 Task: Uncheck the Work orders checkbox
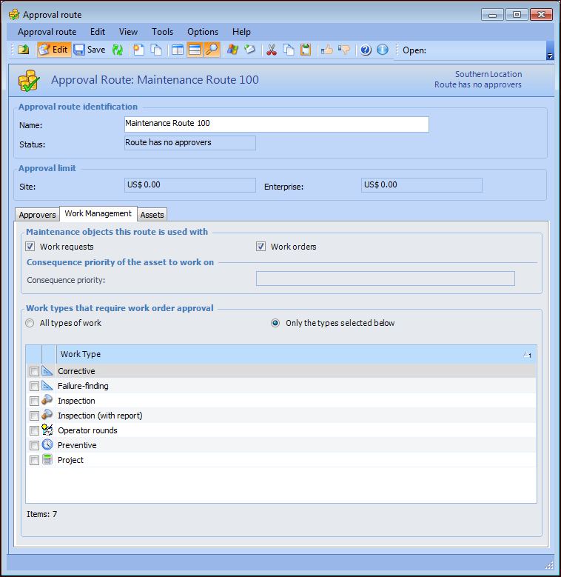[261, 247]
